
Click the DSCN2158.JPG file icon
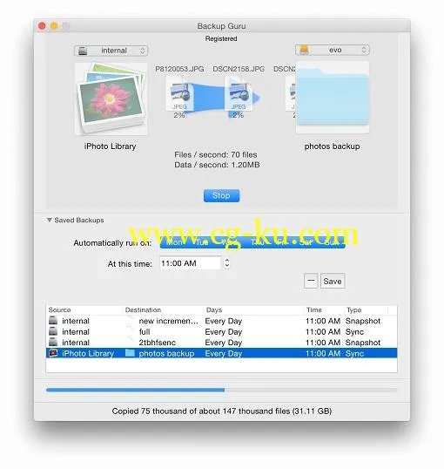point(239,94)
